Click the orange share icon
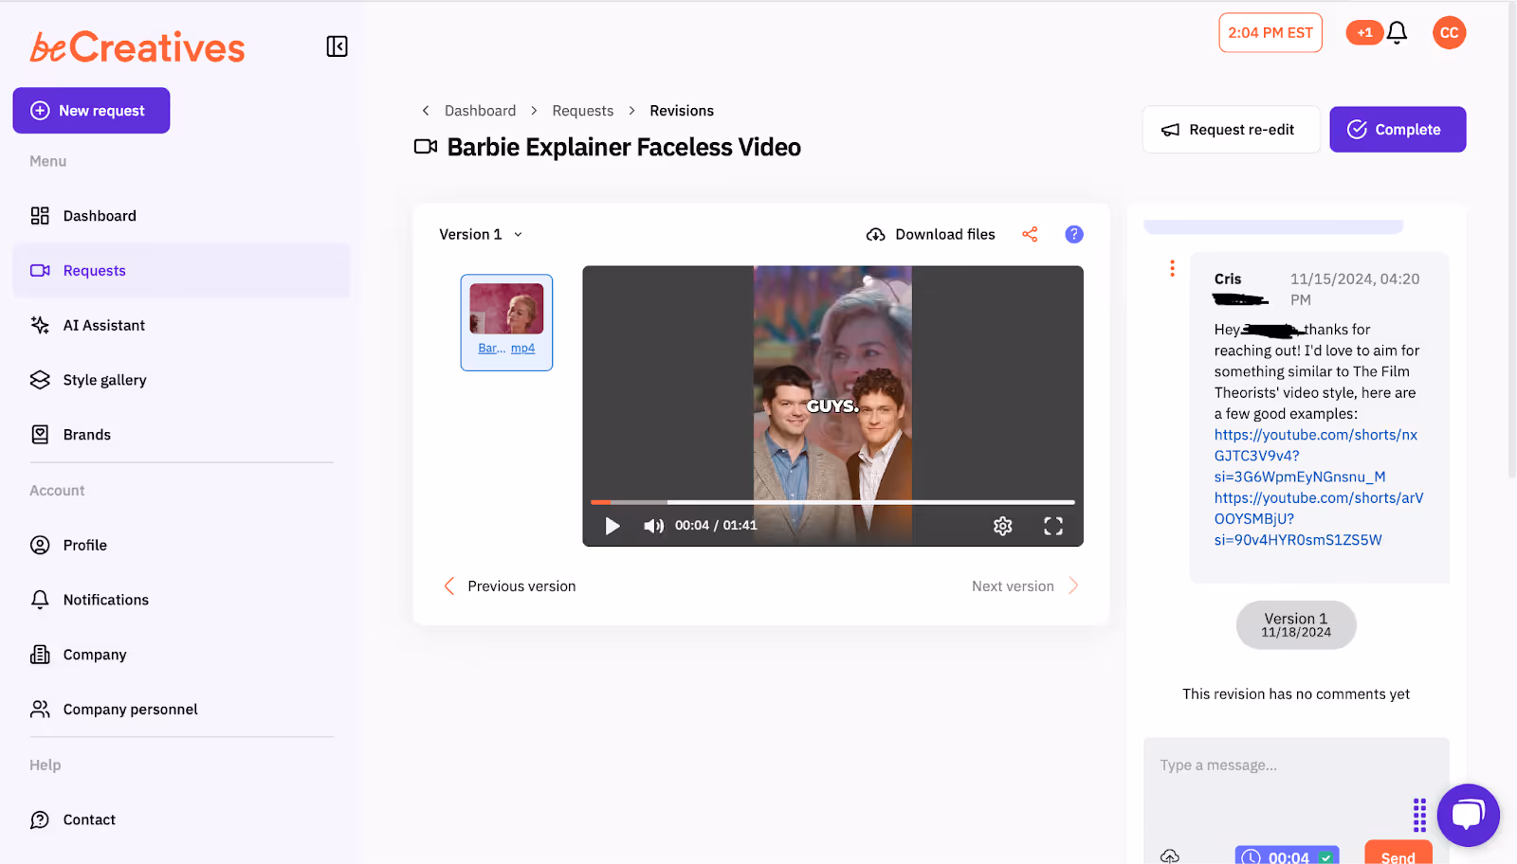1517x864 pixels. [1030, 234]
